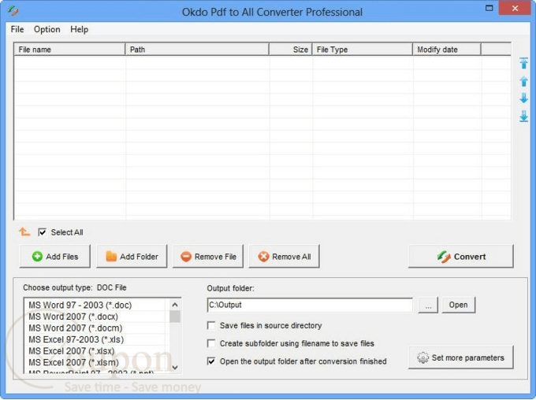Click output type list scroll down arrow

pyautogui.click(x=175, y=368)
